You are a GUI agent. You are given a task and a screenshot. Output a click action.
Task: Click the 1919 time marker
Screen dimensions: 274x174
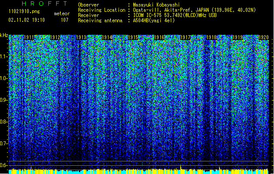pos(237,37)
